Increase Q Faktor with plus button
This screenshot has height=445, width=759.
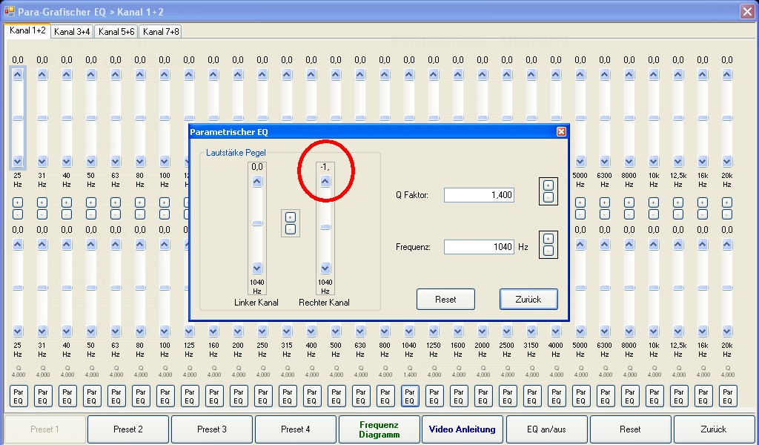548,185
